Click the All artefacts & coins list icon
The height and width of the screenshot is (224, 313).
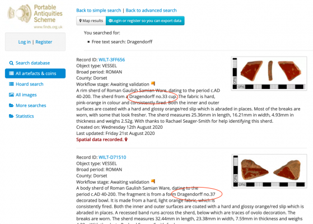tap(11, 73)
